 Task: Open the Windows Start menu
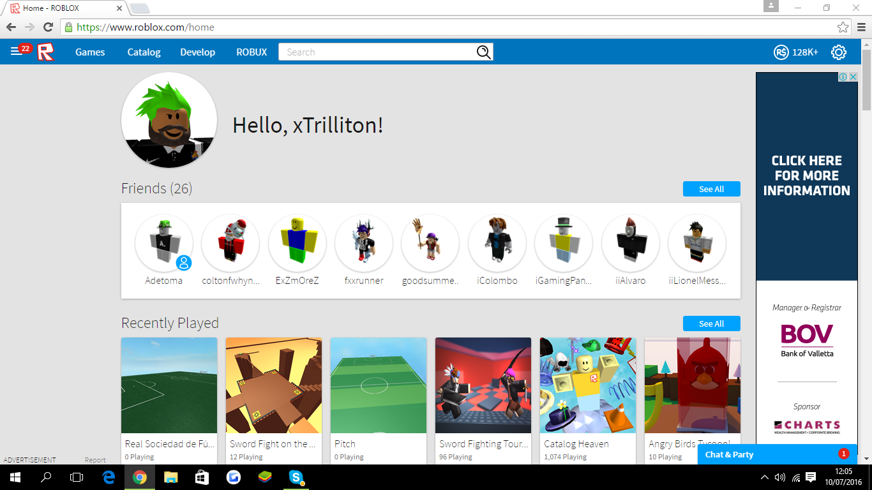click(x=15, y=477)
